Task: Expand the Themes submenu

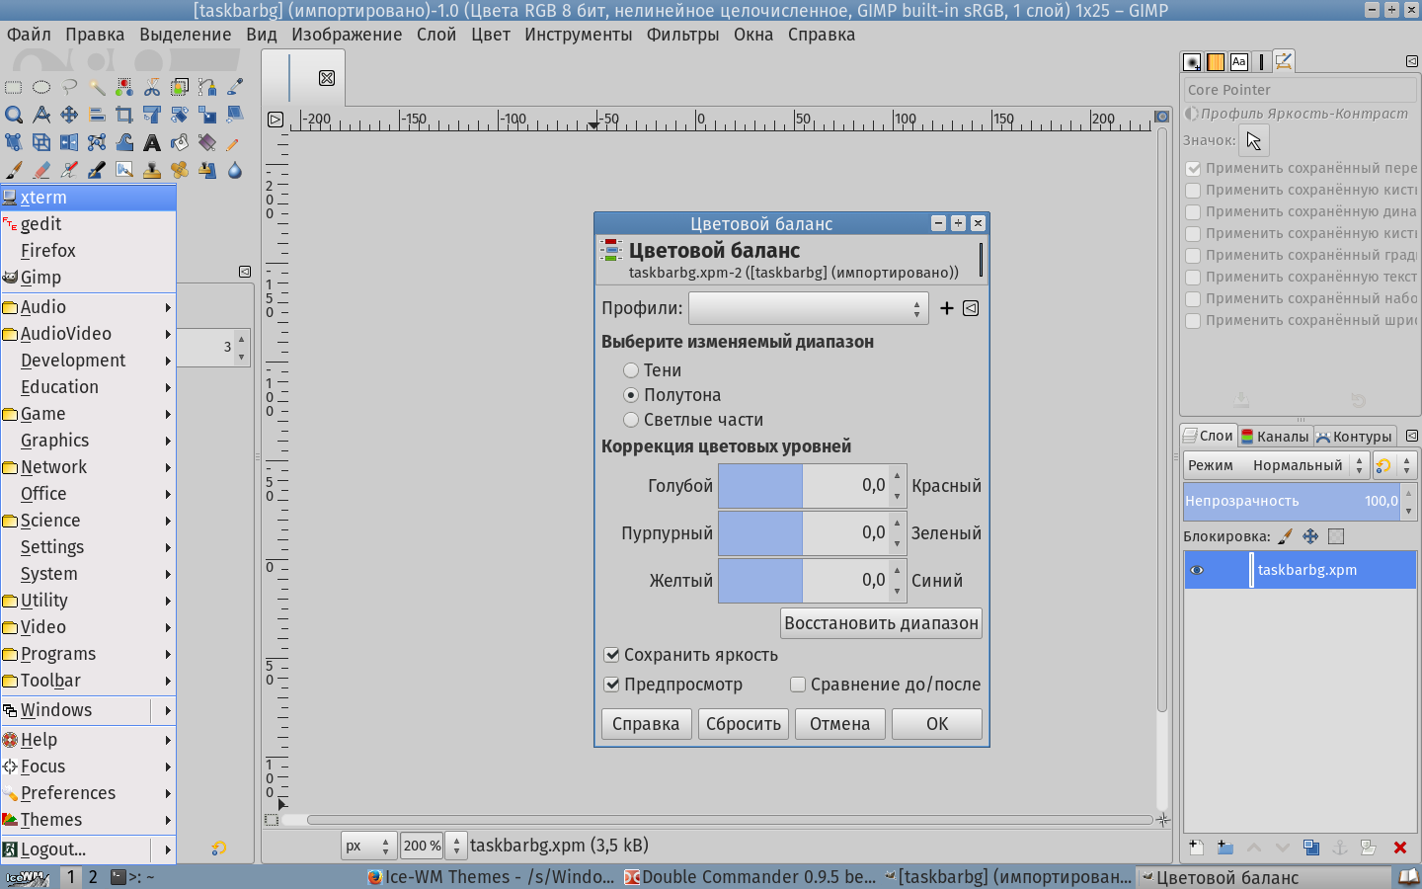Action: point(88,820)
